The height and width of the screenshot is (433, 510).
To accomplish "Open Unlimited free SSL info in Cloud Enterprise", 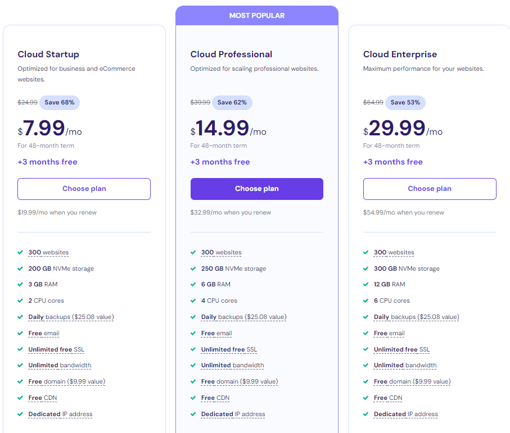I will pyautogui.click(x=401, y=349).
